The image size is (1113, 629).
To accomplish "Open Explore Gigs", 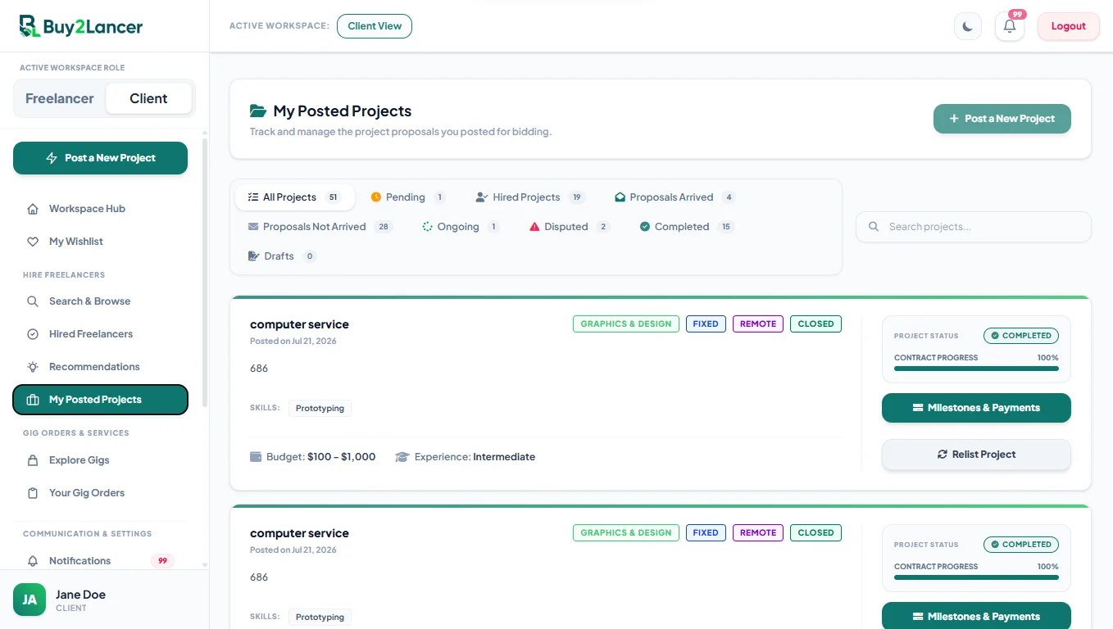I will (100, 460).
